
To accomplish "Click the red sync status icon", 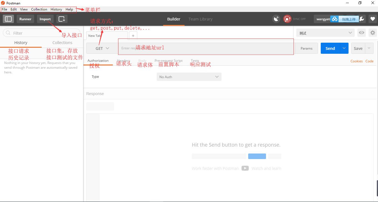I will pos(287,19).
